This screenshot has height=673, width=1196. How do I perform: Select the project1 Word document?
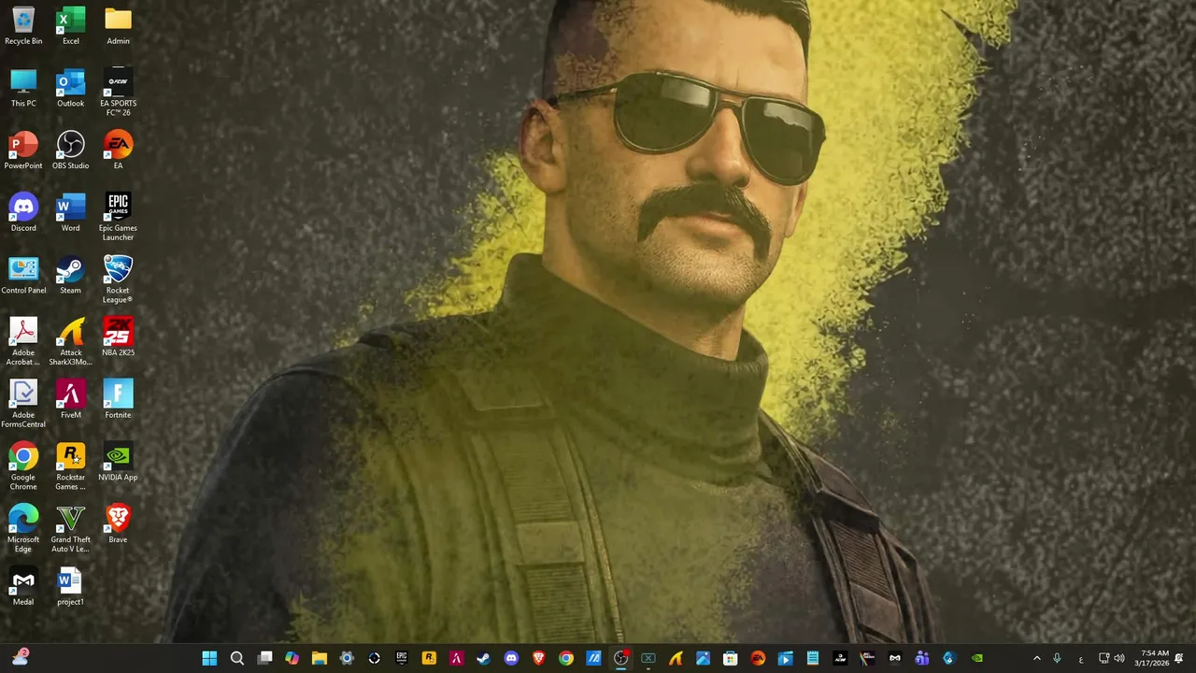(x=71, y=586)
